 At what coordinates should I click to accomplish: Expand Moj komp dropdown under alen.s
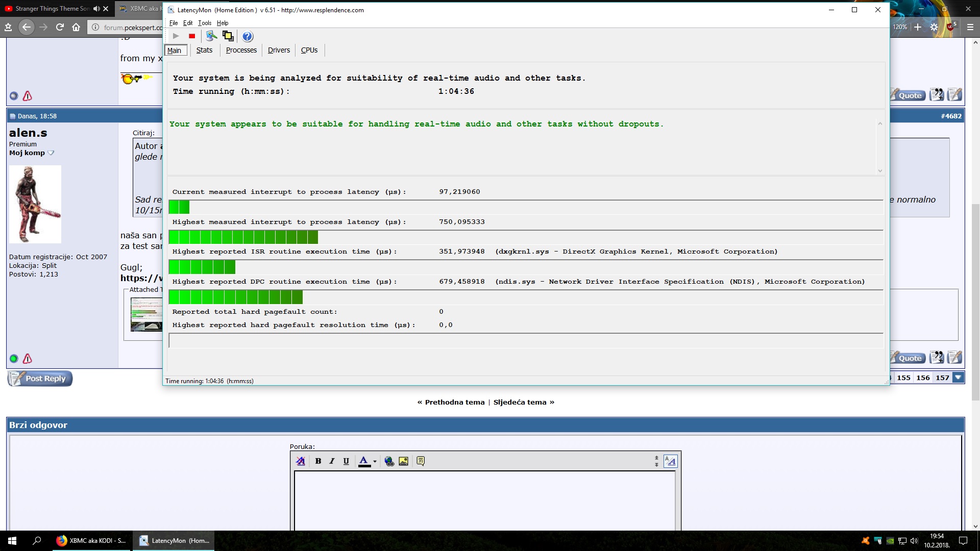tap(51, 153)
